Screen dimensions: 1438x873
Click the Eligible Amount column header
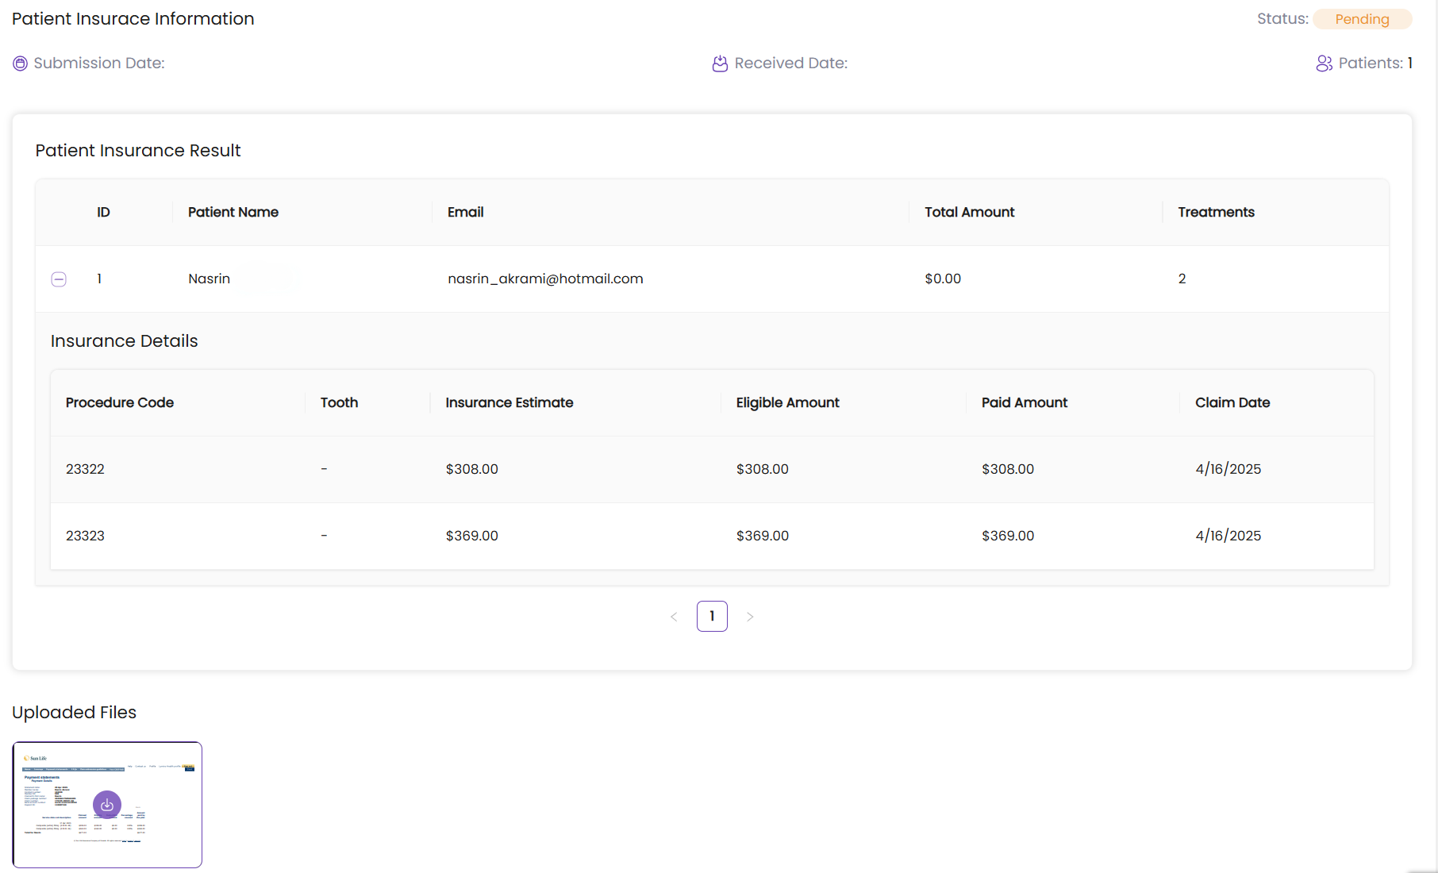[788, 402]
